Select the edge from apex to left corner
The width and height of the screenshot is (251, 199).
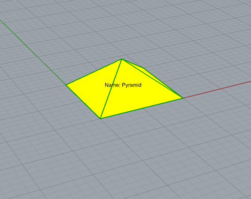94,72
